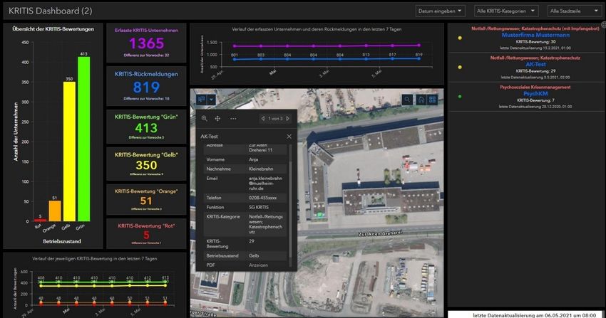Zoom to feature icon in AK-Test popup
The image size is (606, 318).
click(x=205, y=119)
